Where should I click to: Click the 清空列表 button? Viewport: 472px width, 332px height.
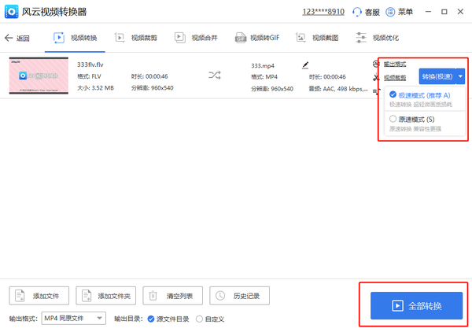click(x=173, y=296)
